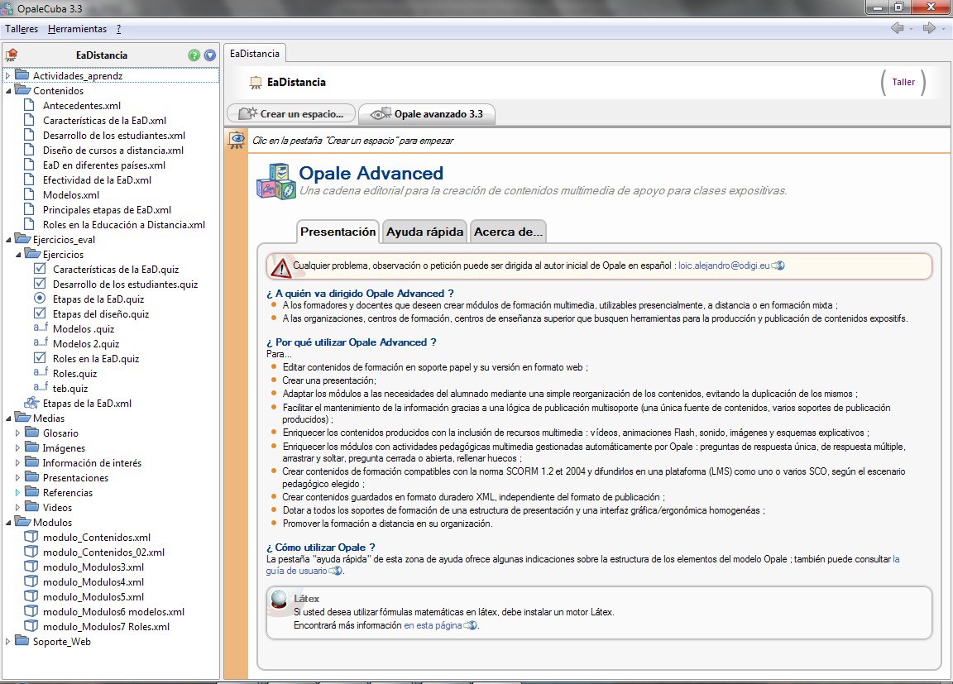This screenshot has height=684, width=953.
Task: Select the Información de interés folder
Action: pyautogui.click(x=92, y=462)
